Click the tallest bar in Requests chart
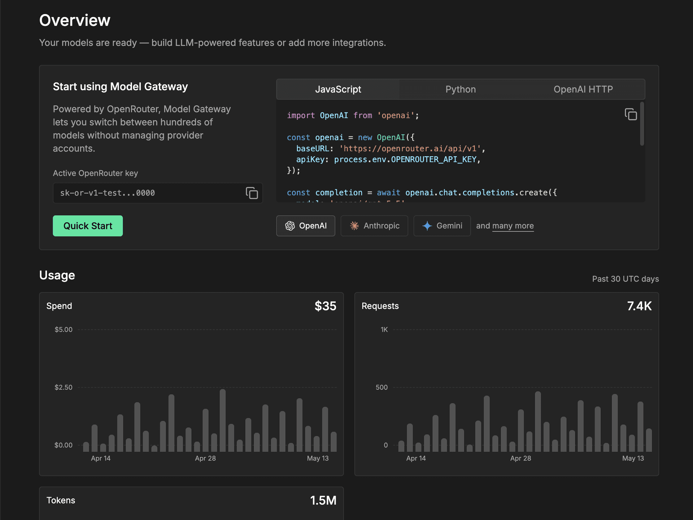Viewport: 693px width, 520px height. (538, 421)
